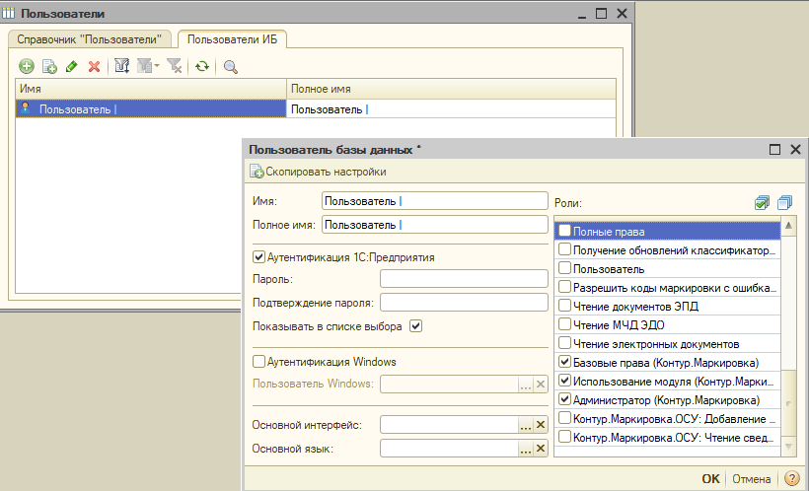Open the filter by value dropdown arrow
The width and height of the screenshot is (809, 491).
point(158,66)
